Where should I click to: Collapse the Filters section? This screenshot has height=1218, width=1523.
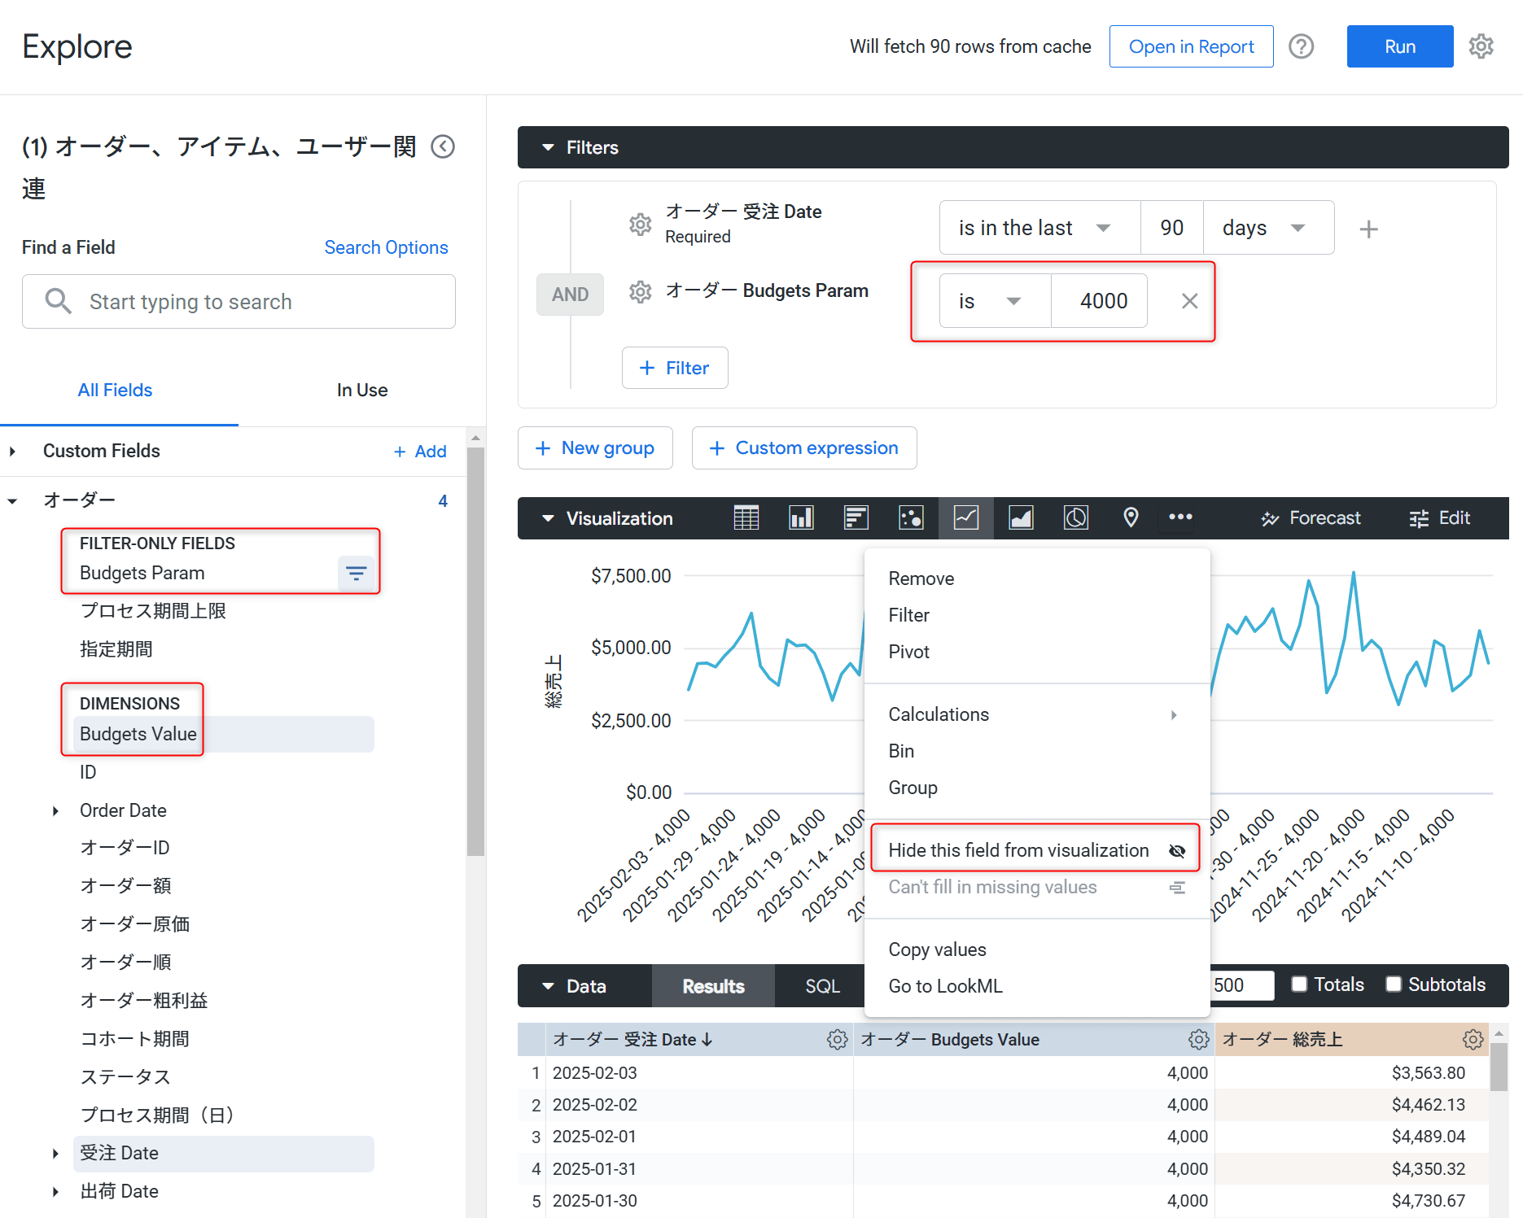point(548,147)
